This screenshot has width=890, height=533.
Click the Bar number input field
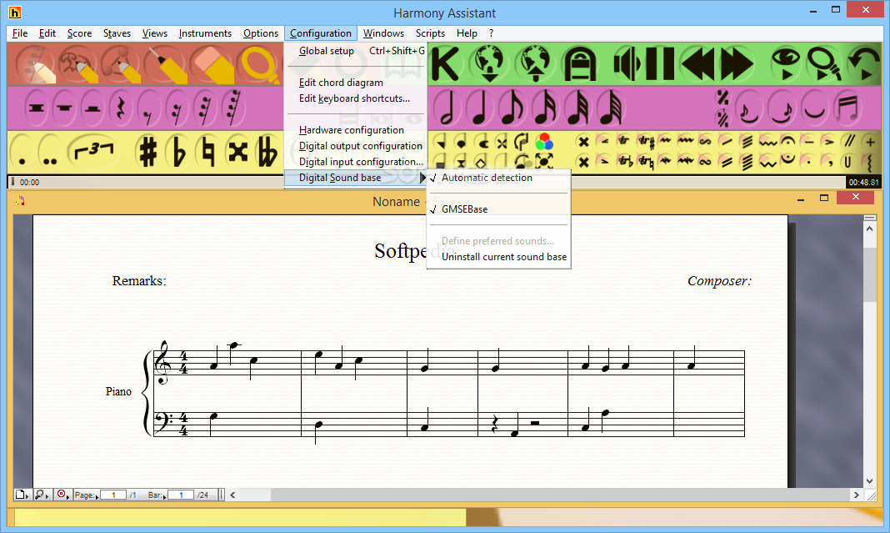click(x=181, y=495)
